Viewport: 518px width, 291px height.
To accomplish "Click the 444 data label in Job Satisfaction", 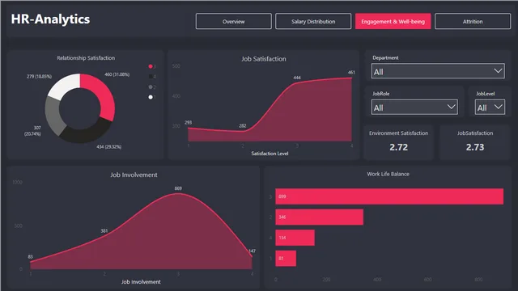I will [x=297, y=78].
